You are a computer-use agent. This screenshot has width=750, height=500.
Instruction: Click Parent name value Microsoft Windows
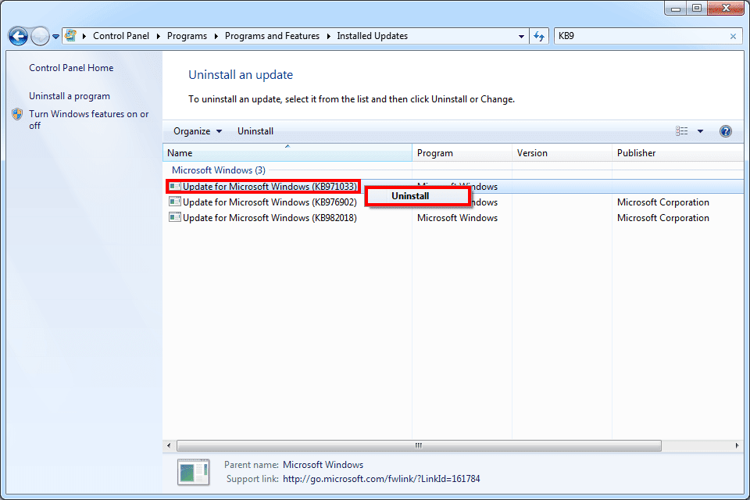point(323,465)
